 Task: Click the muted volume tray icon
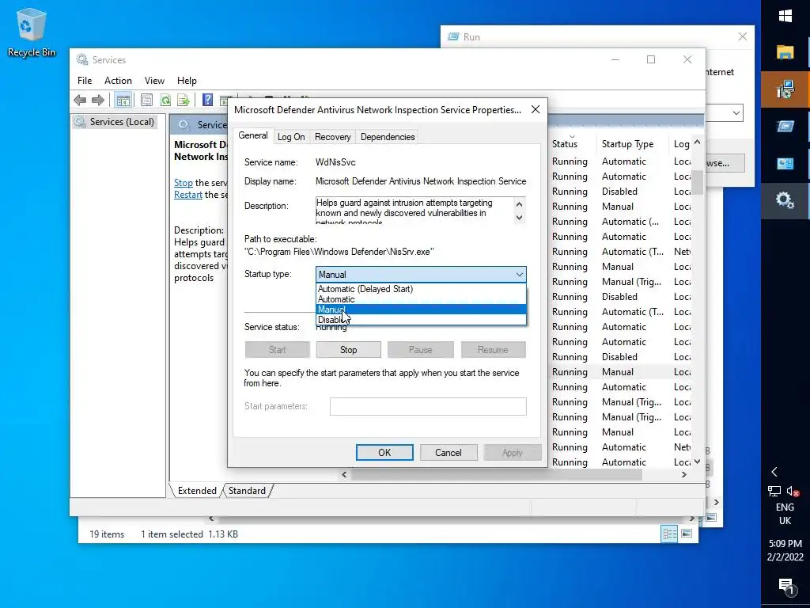click(x=793, y=491)
